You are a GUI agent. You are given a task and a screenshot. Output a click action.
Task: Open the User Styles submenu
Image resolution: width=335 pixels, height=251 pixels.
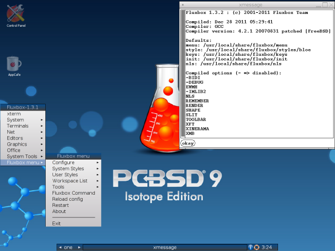coord(73,175)
